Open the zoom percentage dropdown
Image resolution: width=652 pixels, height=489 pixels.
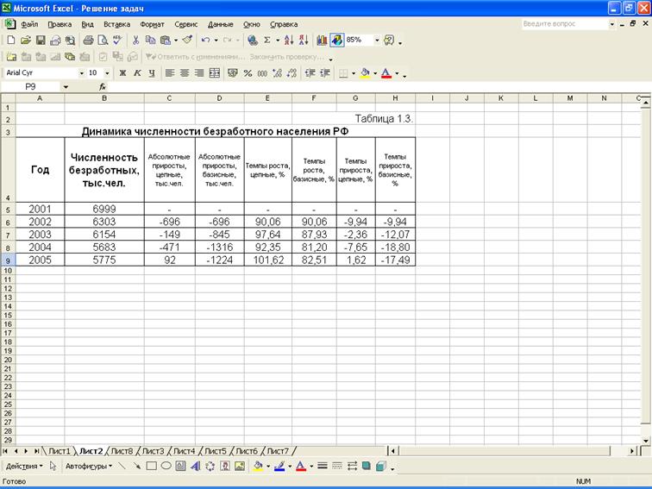click(x=376, y=40)
